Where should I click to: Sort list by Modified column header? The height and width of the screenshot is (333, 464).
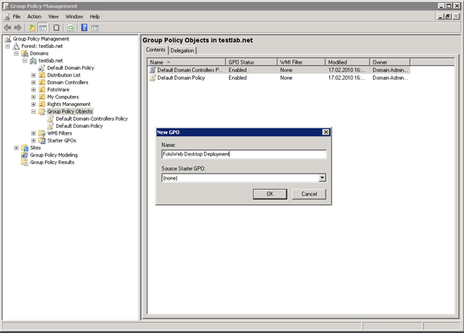pyautogui.click(x=337, y=61)
